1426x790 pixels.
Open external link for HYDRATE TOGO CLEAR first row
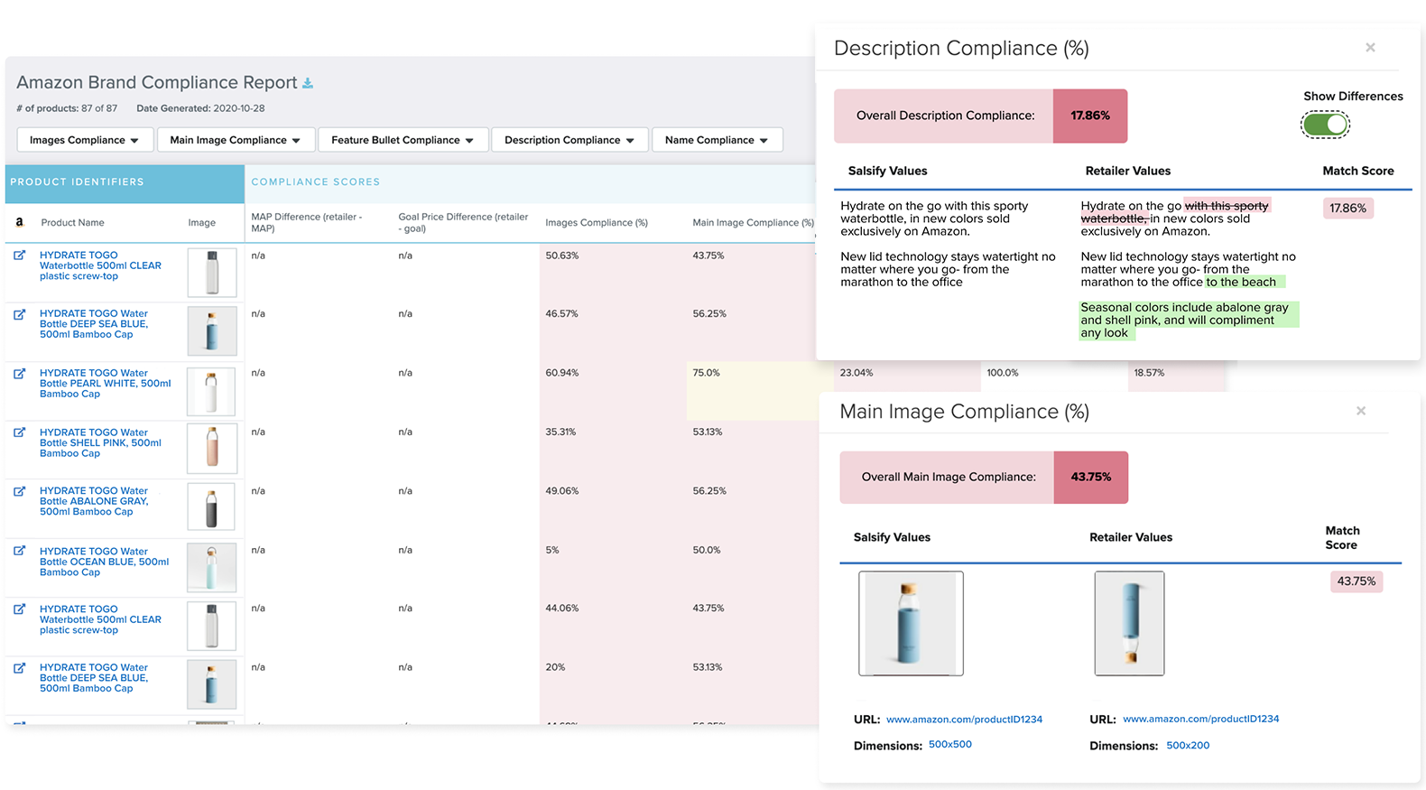pos(19,256)
